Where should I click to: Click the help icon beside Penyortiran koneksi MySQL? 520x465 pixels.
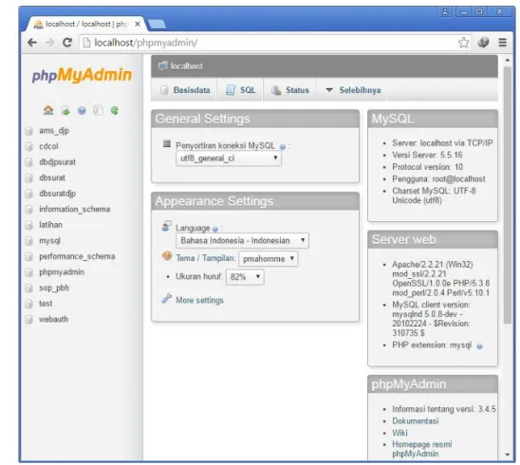tap(283, 146)
